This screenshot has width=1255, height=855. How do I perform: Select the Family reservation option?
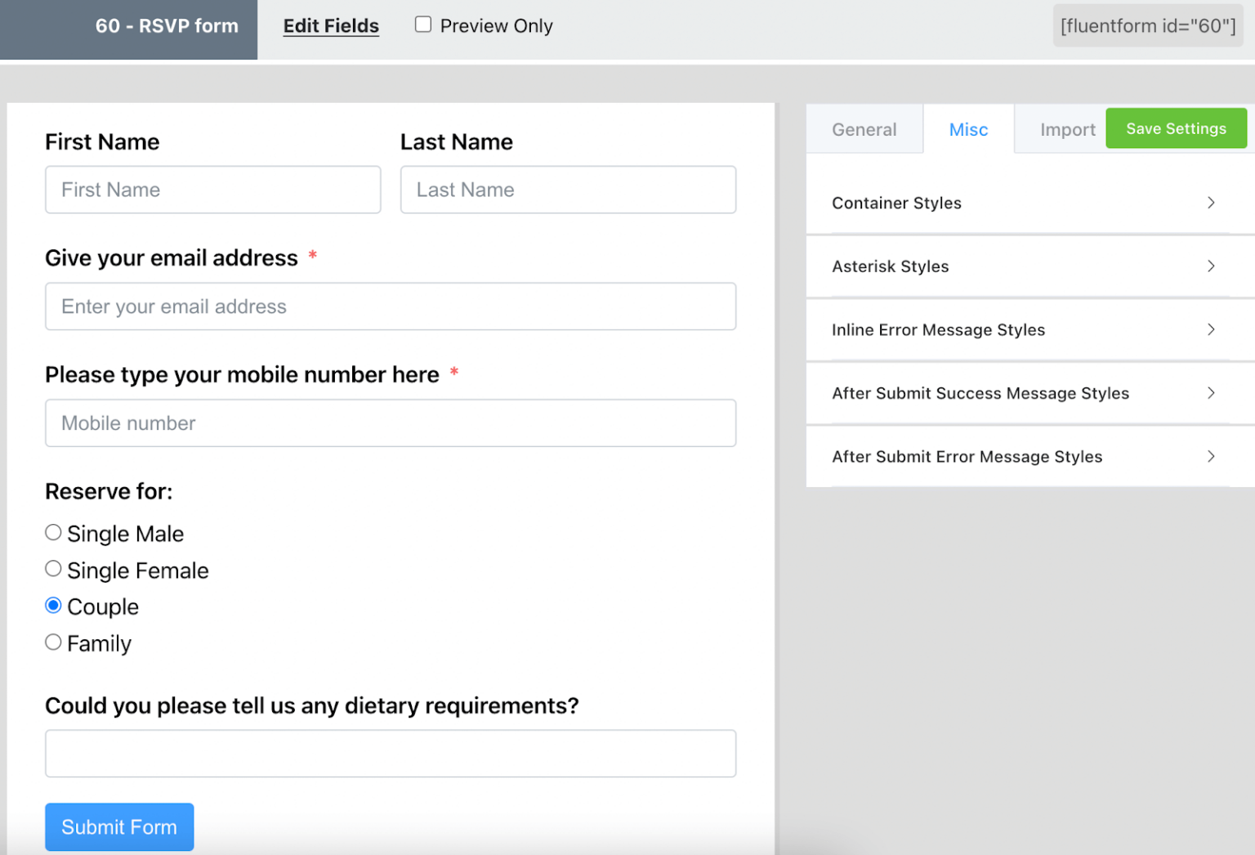tap(53, 642)
